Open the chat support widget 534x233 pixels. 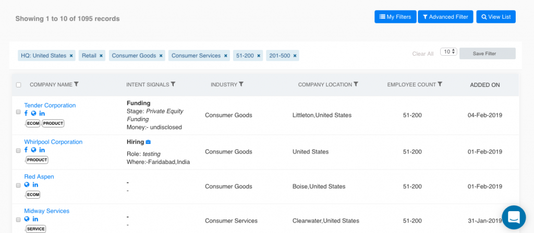pos(514,217)
